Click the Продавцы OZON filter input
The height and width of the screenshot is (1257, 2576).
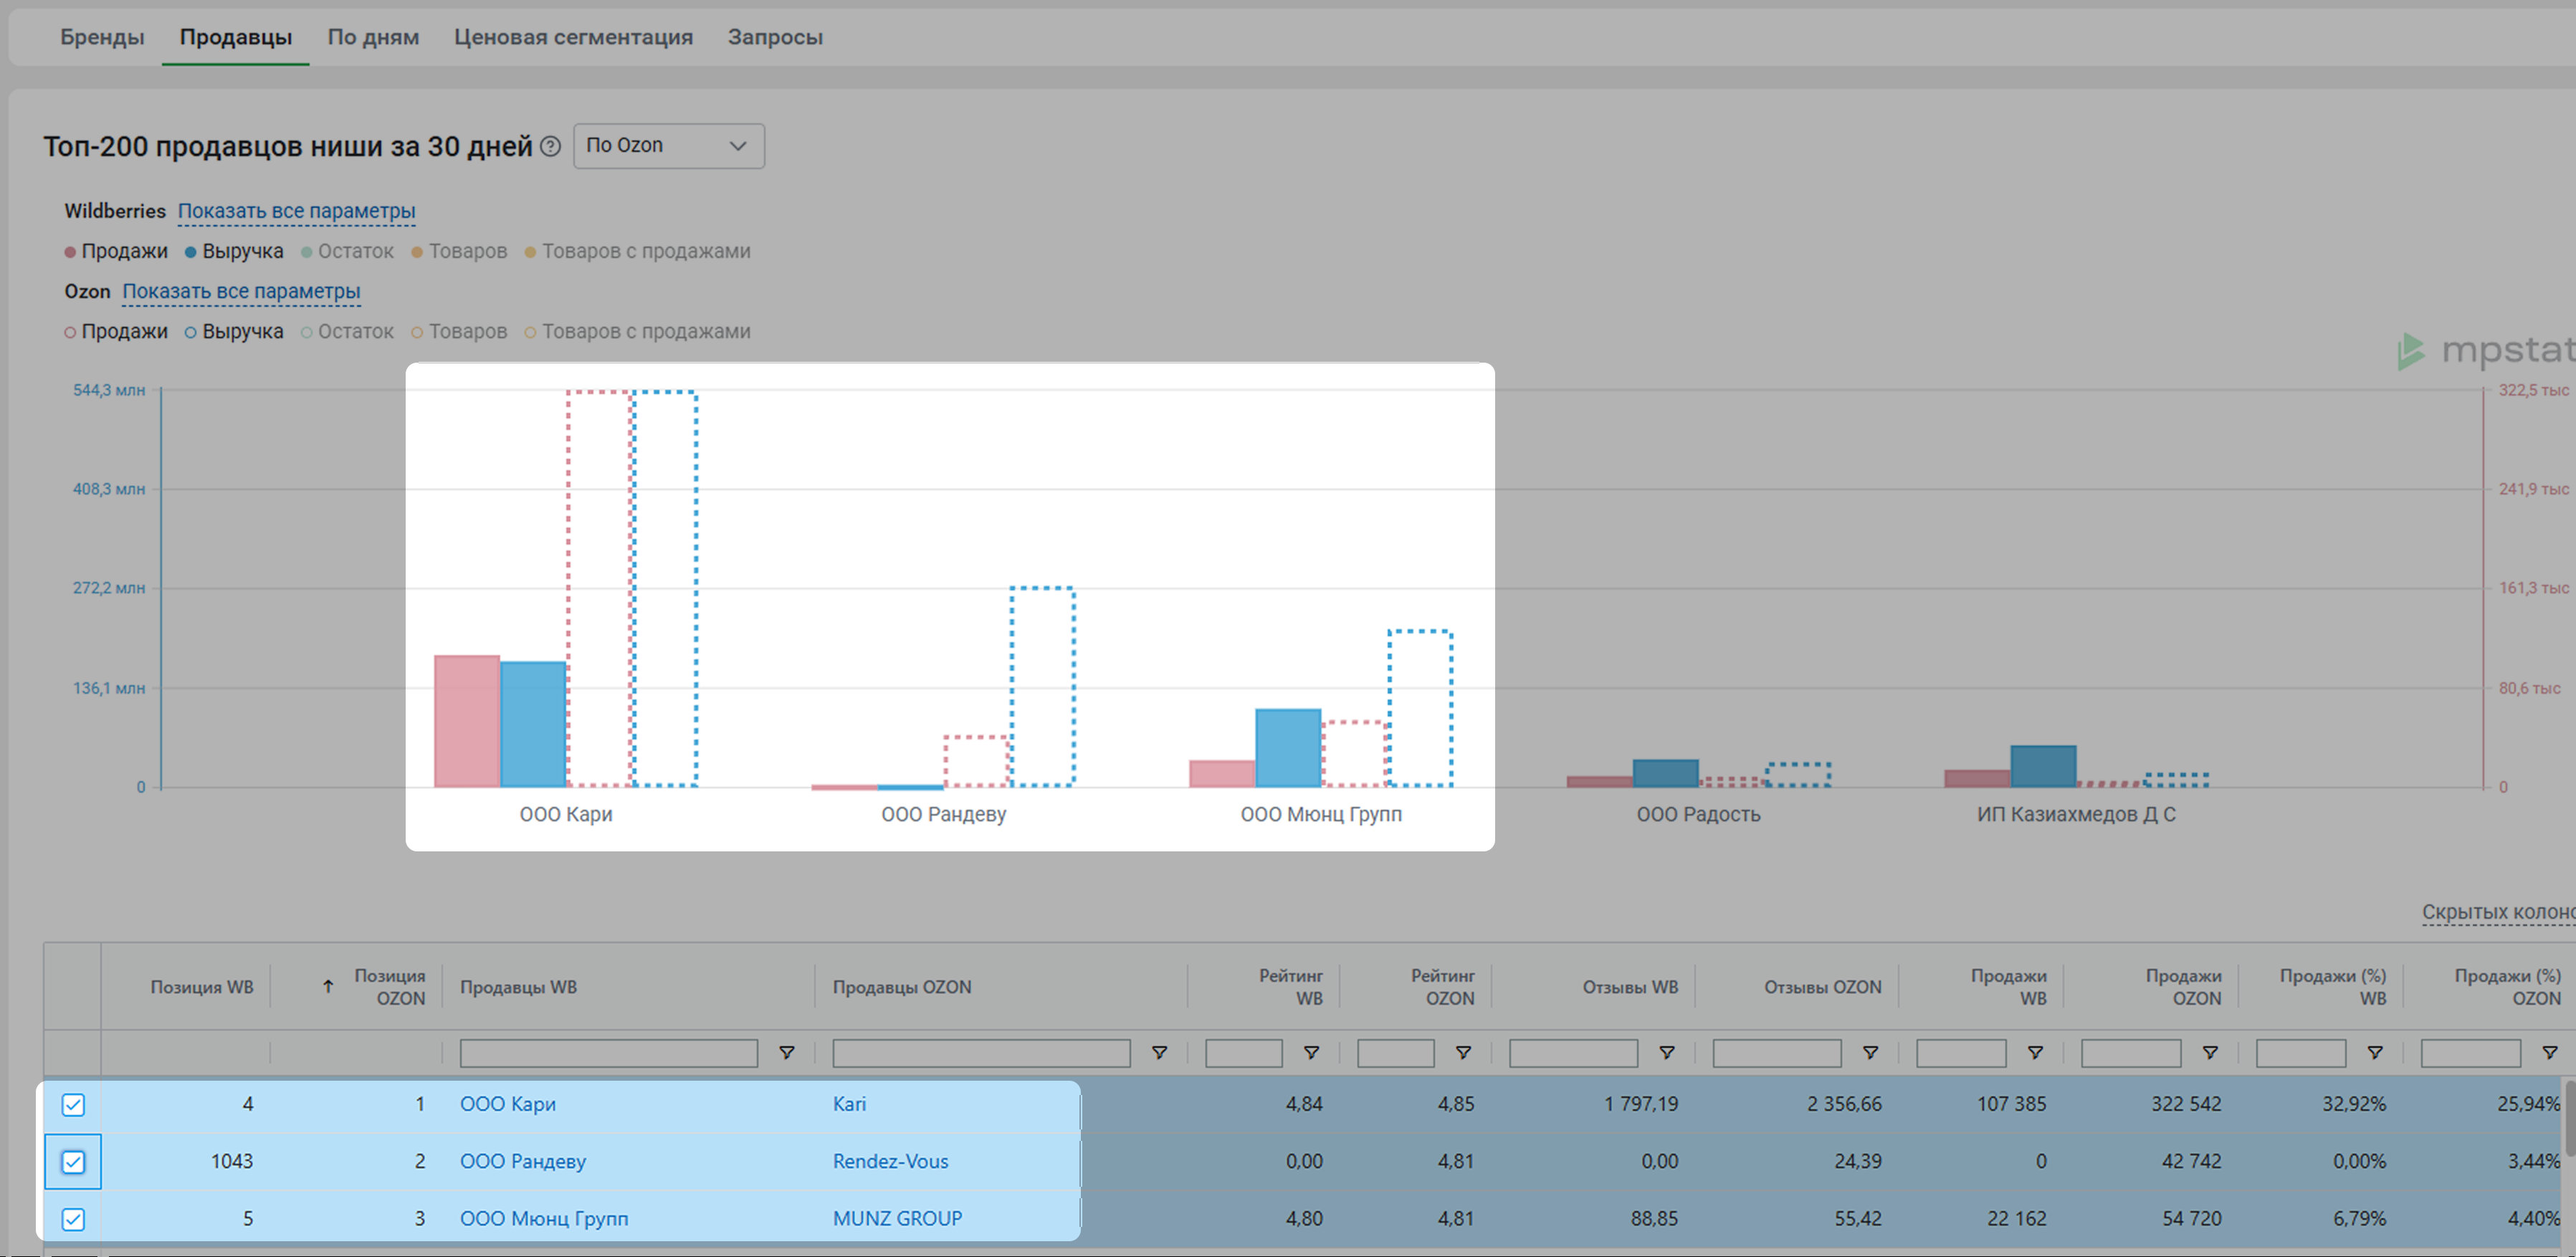[x=981, y=1053]
